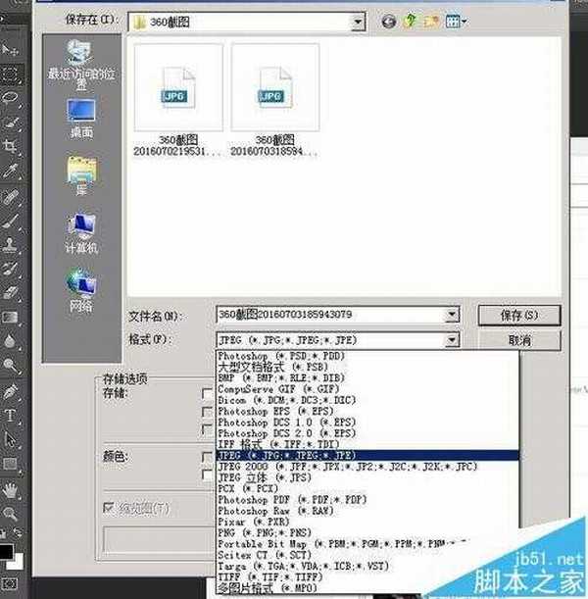The width and height of the screenshot is (588, 599).
Task: Choose Photoshop DCS 2.0 format
Action: click(x=367, y=433)
